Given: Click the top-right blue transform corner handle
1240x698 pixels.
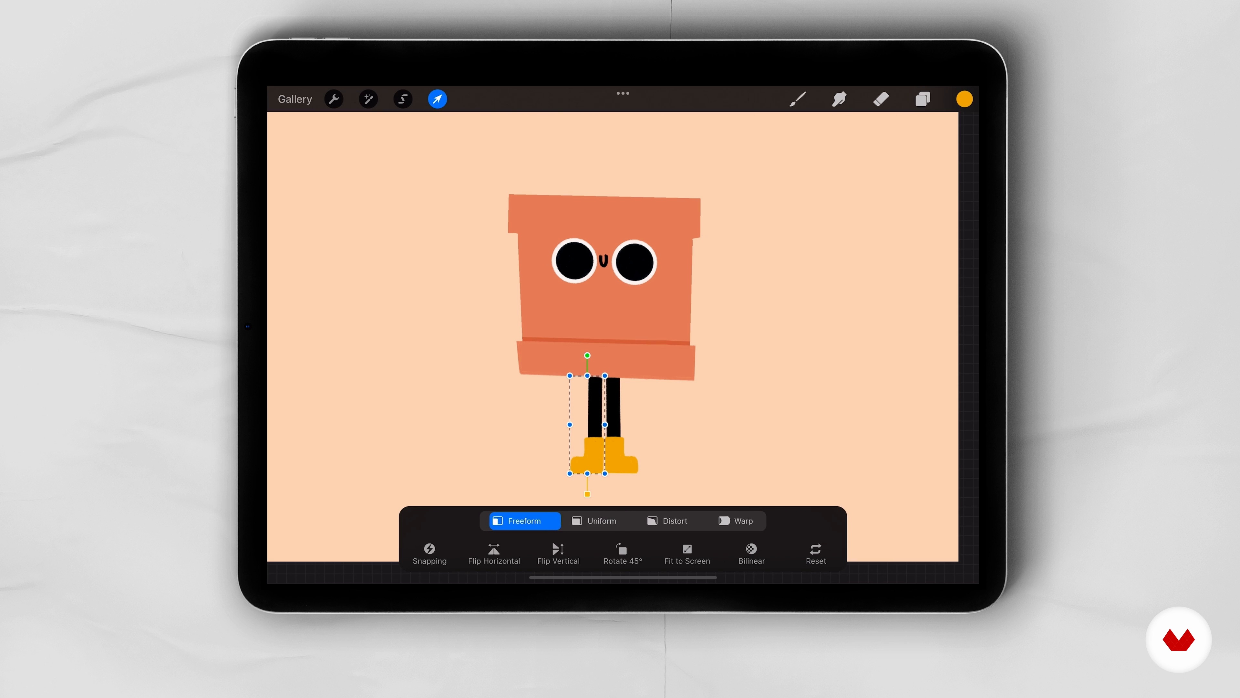Looking at the screenshot, I should pos(605,376).
